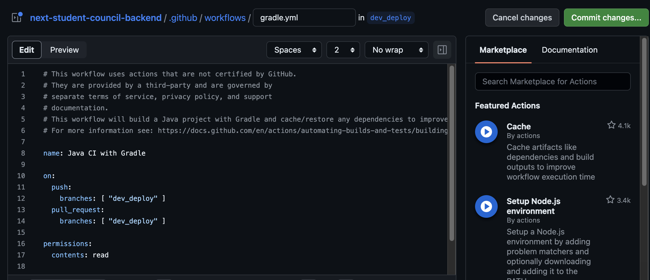
Task: Click the code editor vertical scrollbar
Action: point(452,153)
